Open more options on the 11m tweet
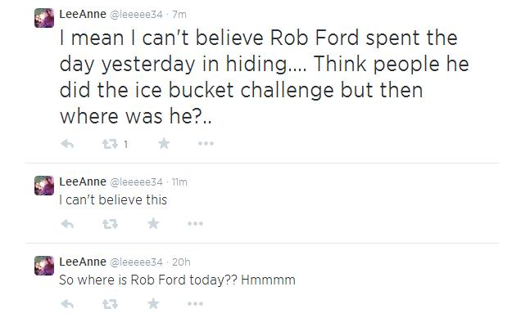 pyautogui.click(x=195, y=224)
